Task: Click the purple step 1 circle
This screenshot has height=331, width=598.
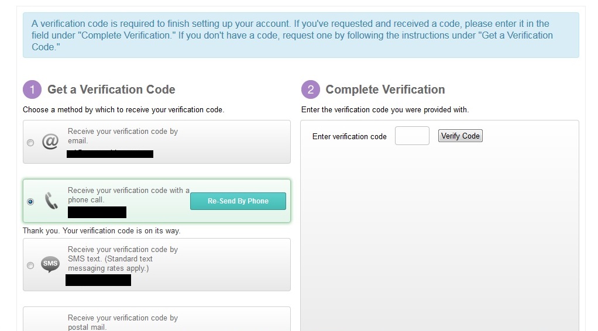Action: click(x=32, y=89)
